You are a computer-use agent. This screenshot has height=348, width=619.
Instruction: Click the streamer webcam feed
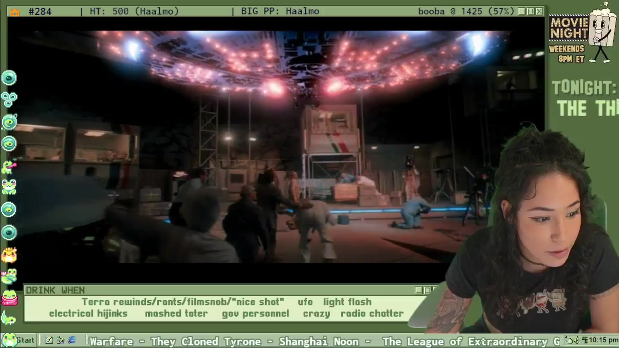tap(522, 229)
